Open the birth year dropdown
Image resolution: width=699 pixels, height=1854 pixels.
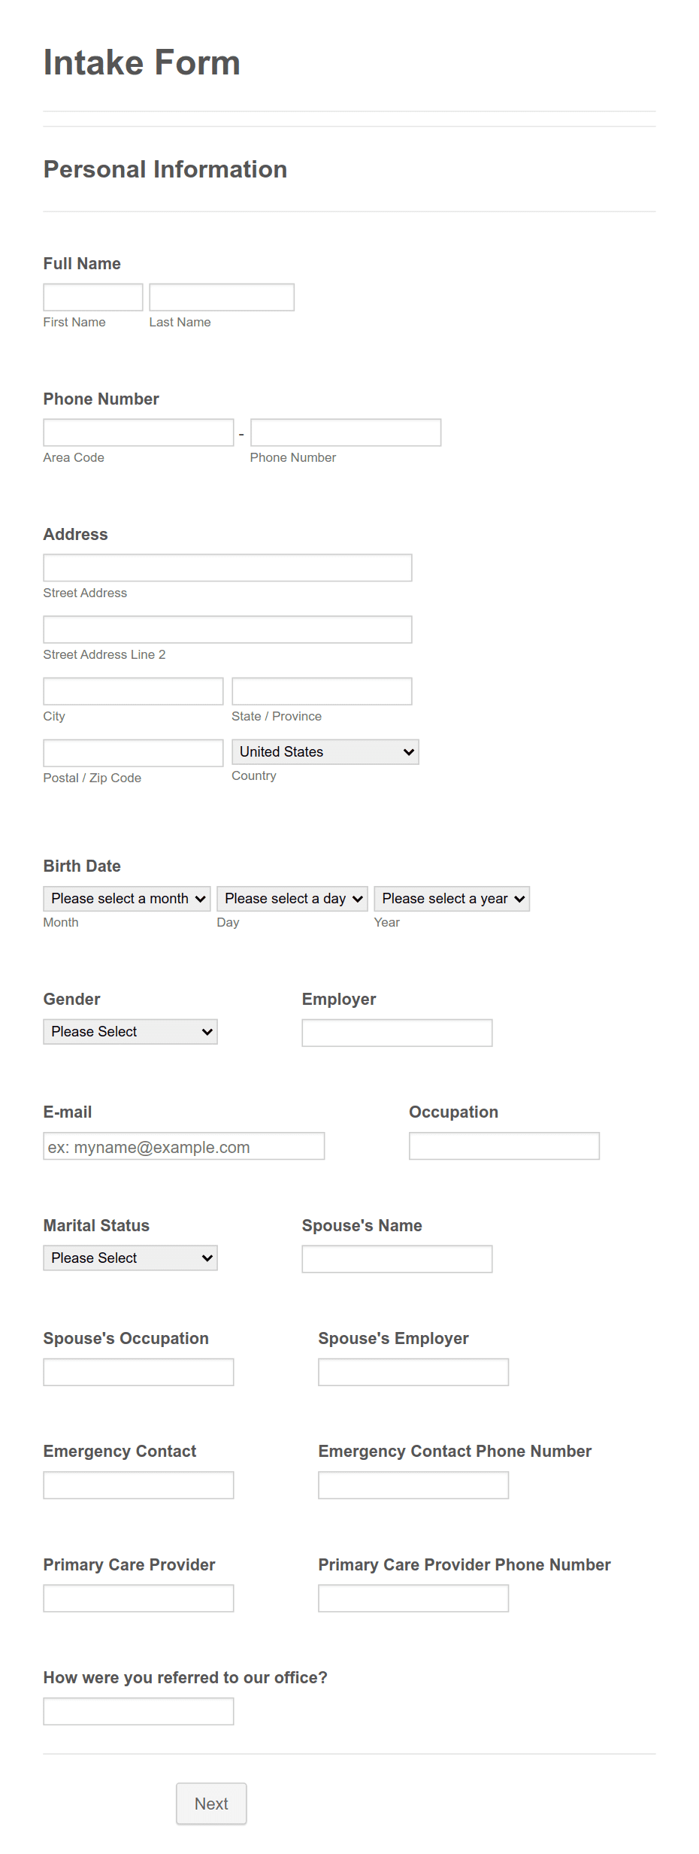coord(451,898)
